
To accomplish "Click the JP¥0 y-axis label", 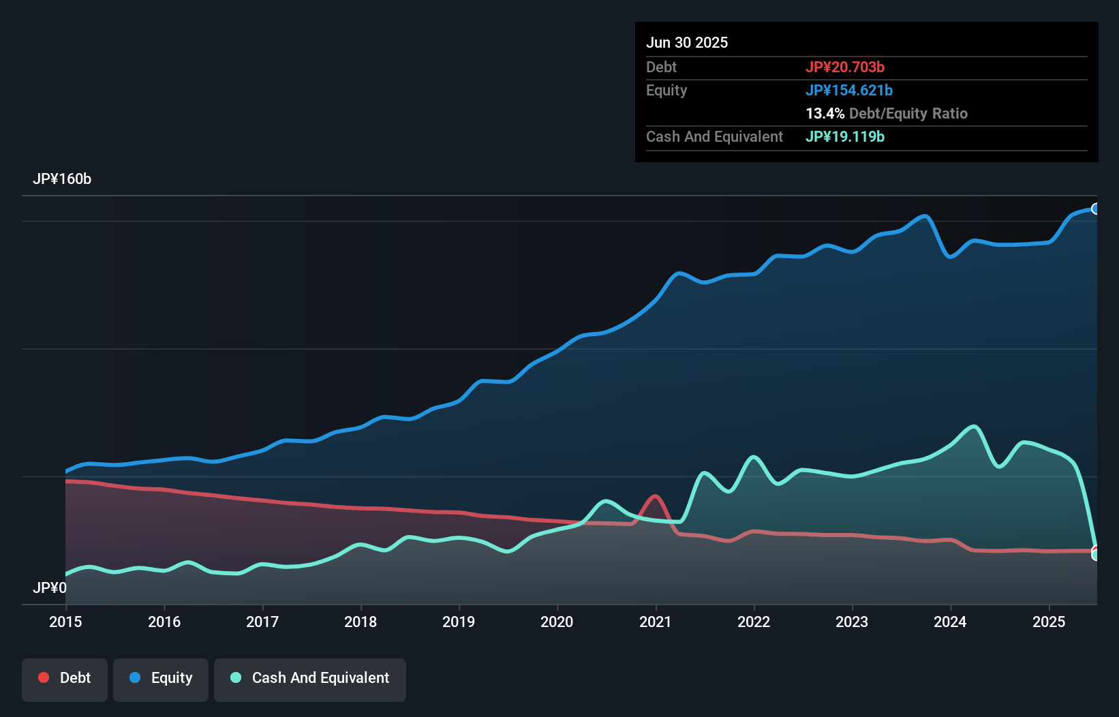I will (x=50, y=588).
